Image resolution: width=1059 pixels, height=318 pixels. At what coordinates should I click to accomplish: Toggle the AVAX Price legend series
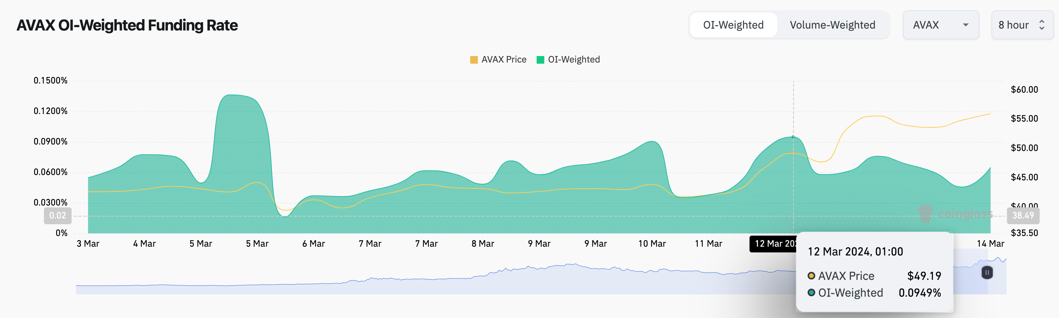(498, 59)
